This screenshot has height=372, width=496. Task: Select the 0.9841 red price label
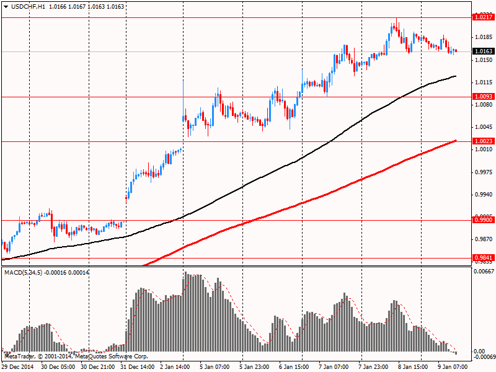pos(483,258)
